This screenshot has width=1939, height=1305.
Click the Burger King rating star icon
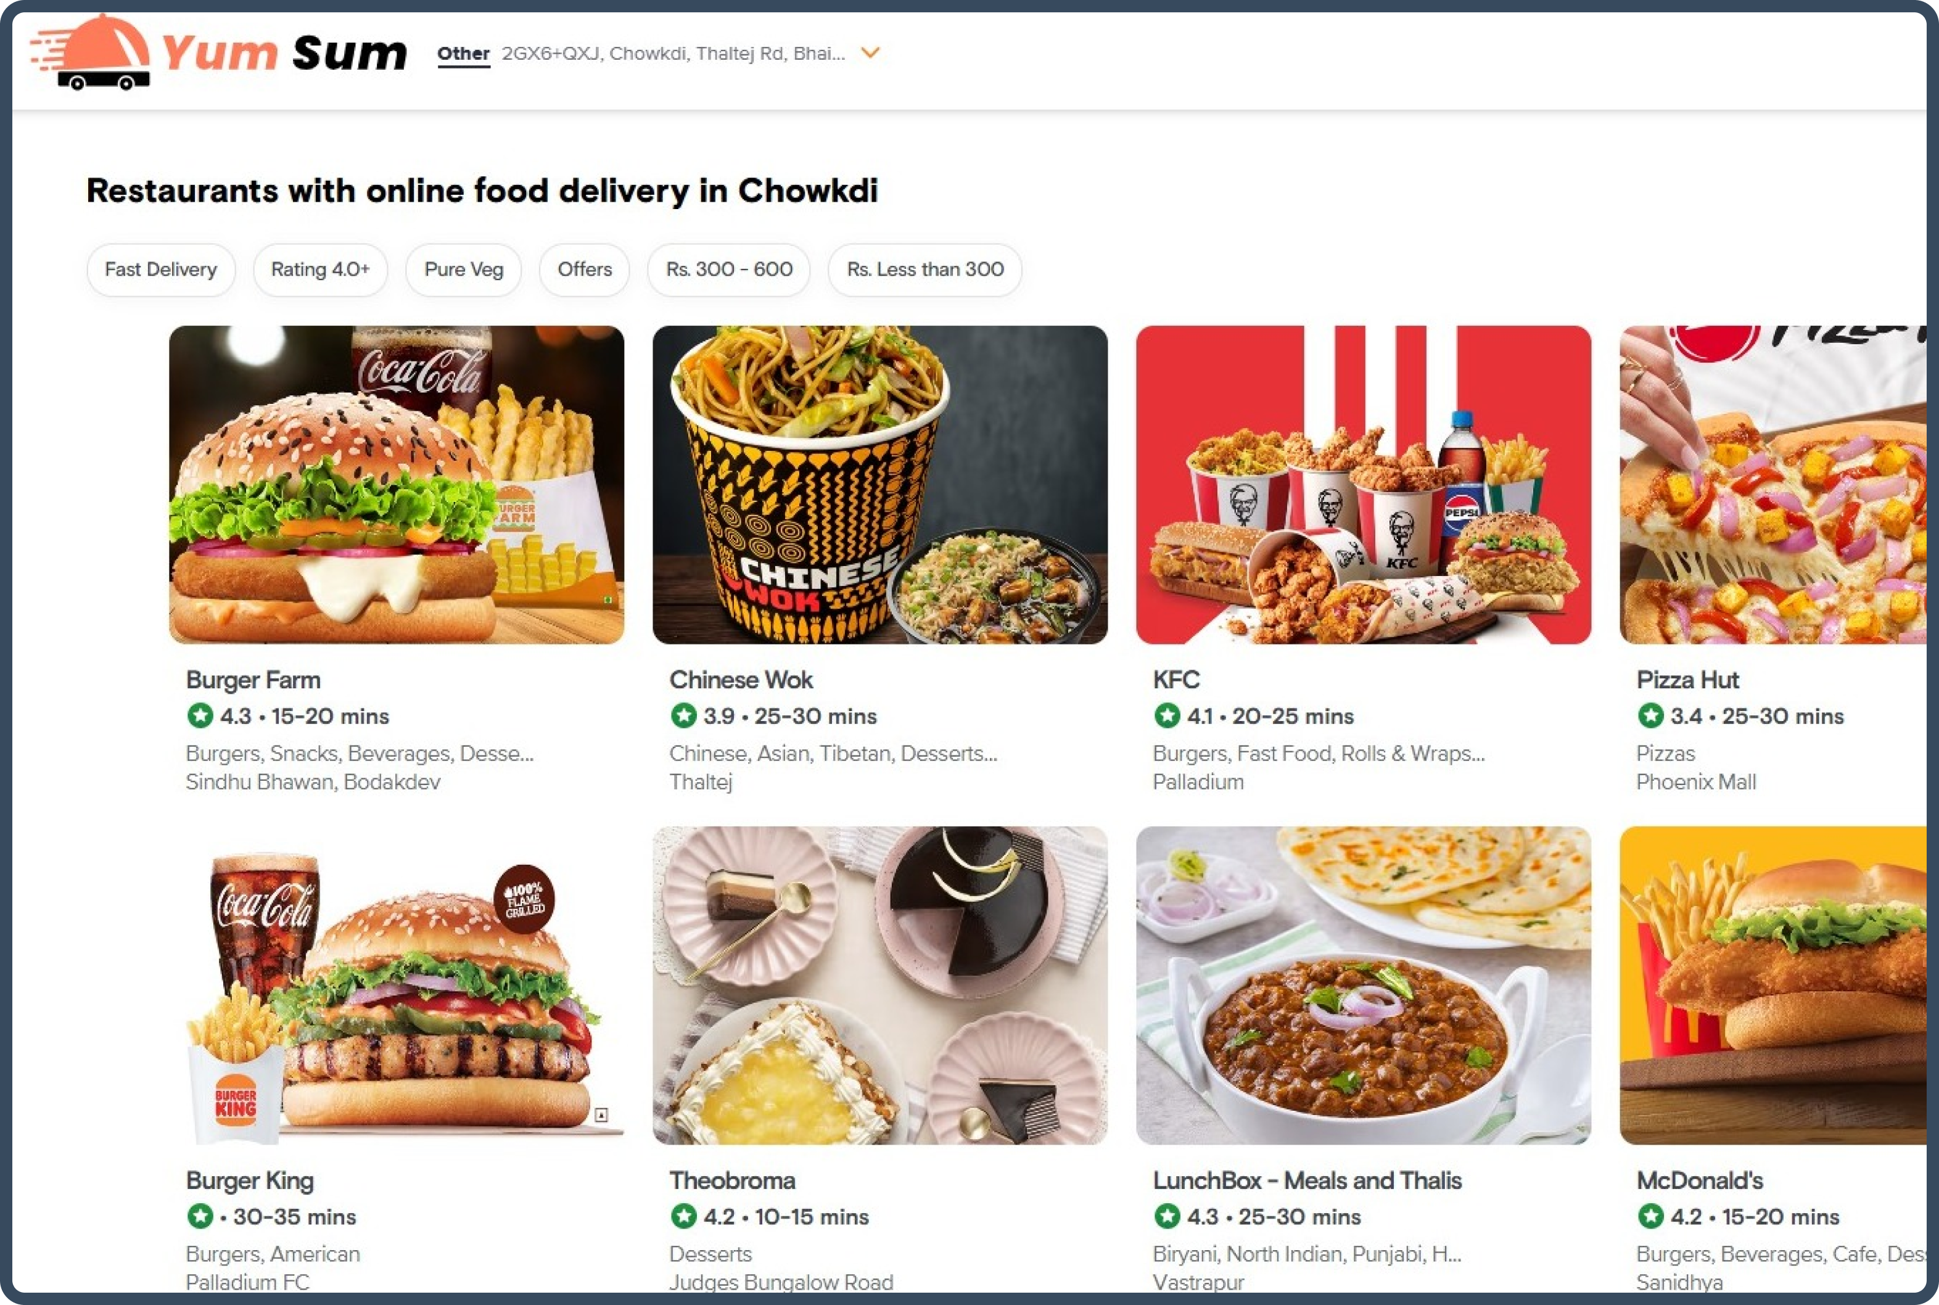[x=200, y=1216]
